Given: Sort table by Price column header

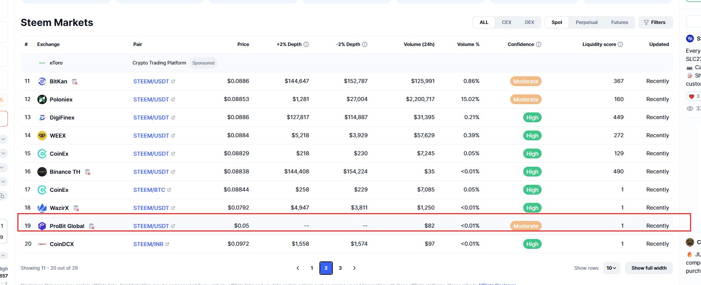Looking at the screenshot, I should click(x=243, y=44).
